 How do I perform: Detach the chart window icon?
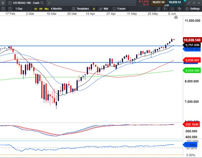tap(194, 3)
